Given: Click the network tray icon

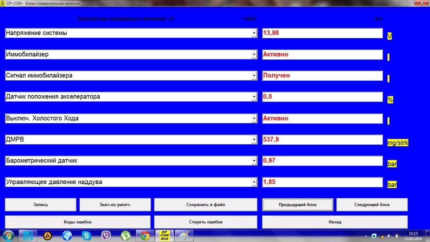Looking at the screenshot, I should [x=382, y=236].
